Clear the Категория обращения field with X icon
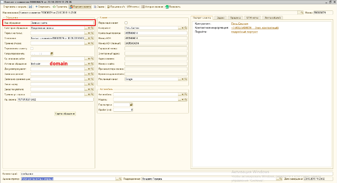 click(89, 28)
